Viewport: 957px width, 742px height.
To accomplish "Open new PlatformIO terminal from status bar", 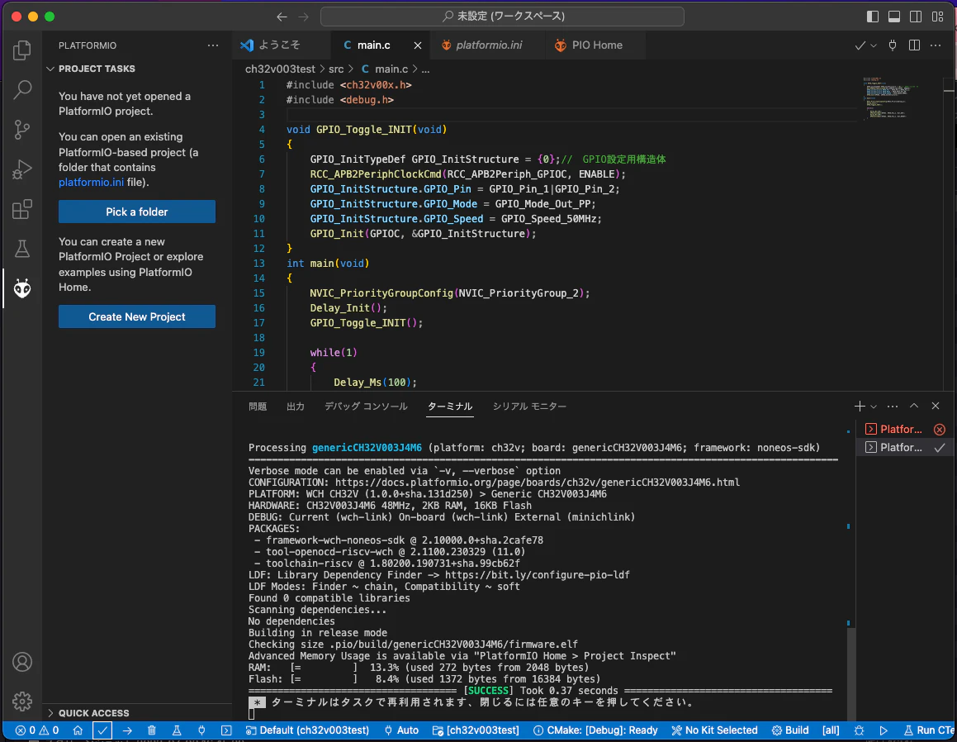I will click(x=226, y=730).
